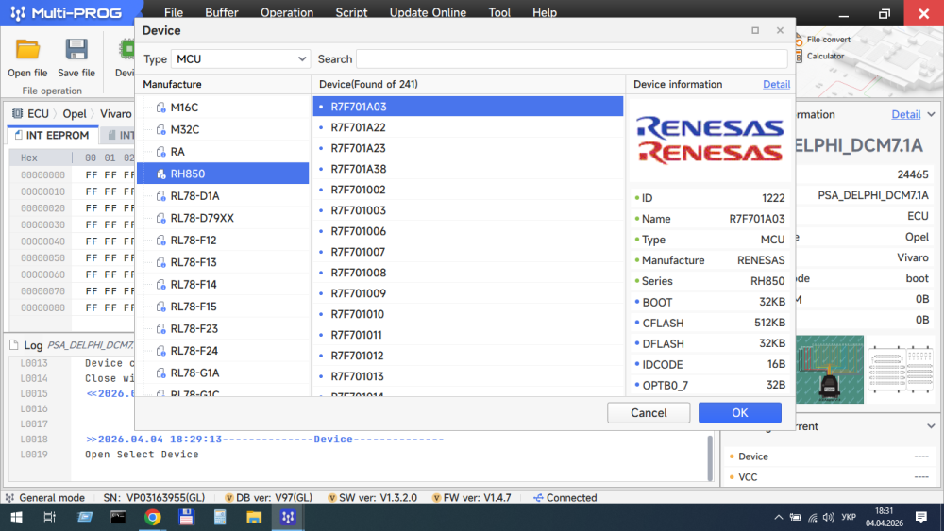Viewport: 944px width, 531px height.
Task: Click the File convert icon
Action: click(x=799, y=40)
